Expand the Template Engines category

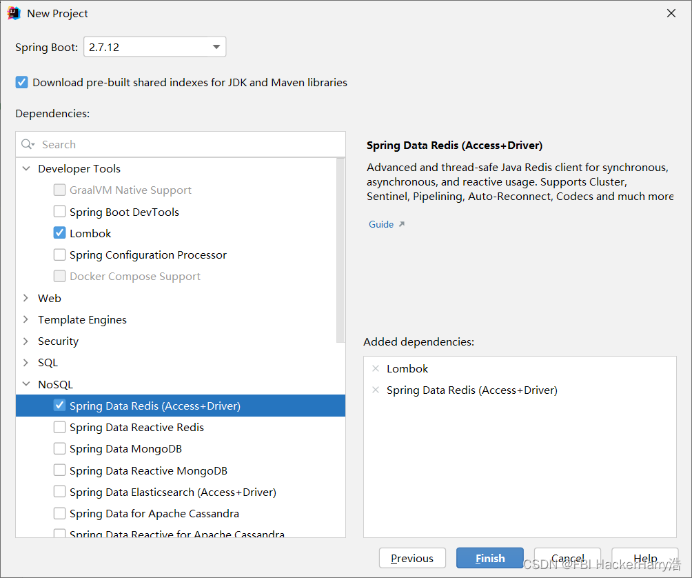(26, 319)
